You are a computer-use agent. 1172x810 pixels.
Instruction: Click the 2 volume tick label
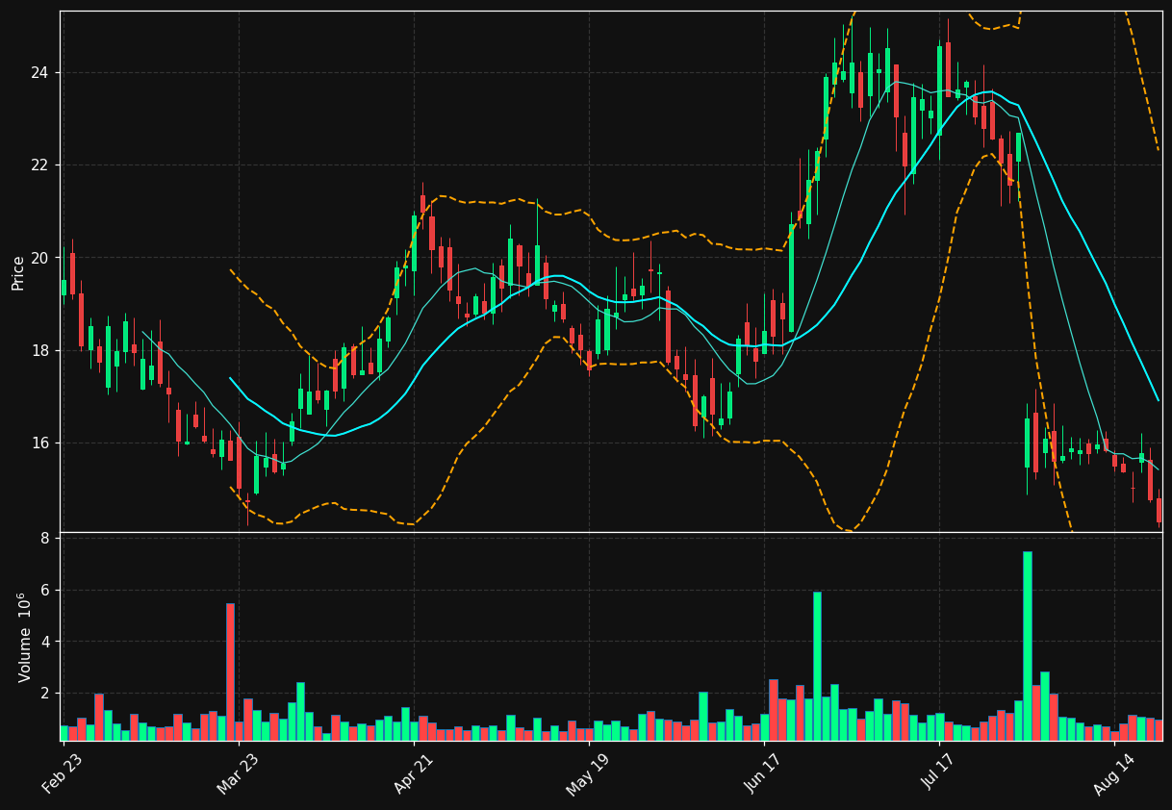pyautogui.click(x=44, y=694)
